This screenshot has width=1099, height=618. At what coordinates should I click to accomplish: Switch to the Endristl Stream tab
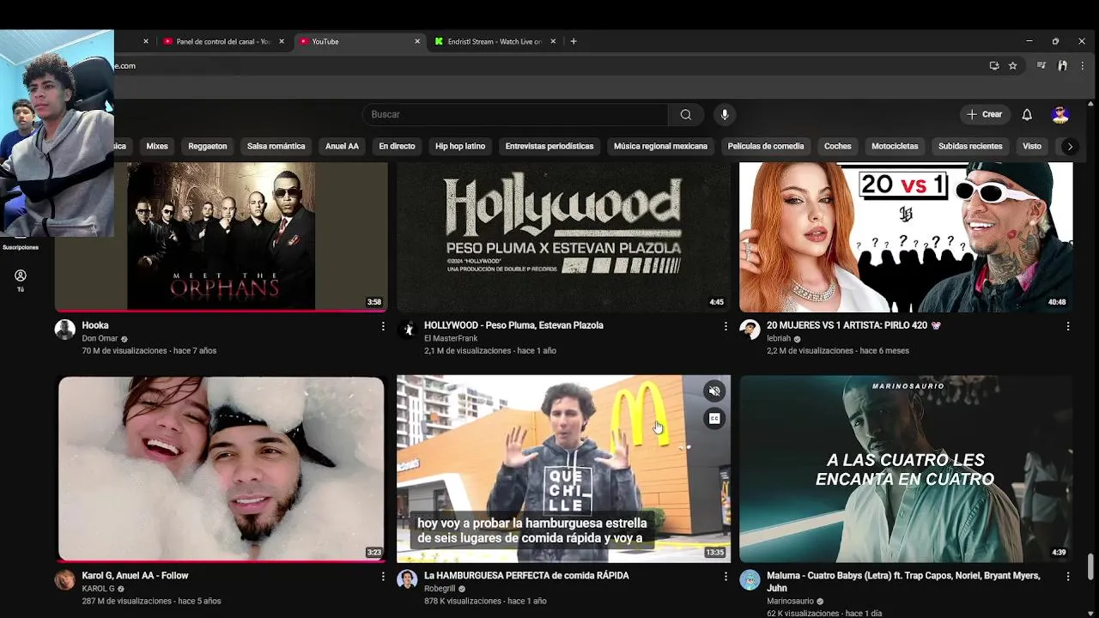pos(494,41)
